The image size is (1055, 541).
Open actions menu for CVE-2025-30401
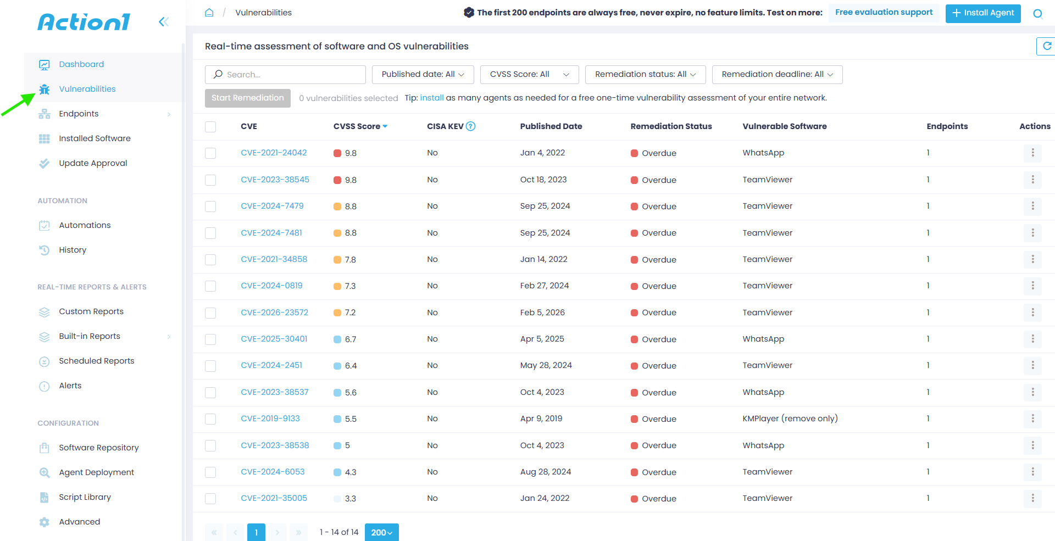coord(1032,339)
